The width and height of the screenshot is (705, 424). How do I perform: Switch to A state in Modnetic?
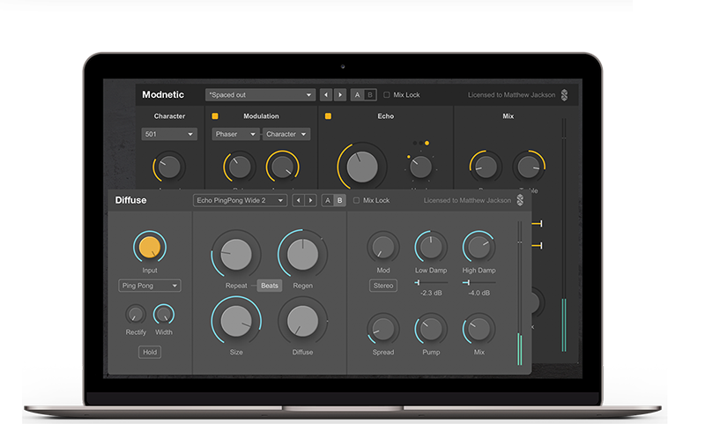[x=357, y=95]
